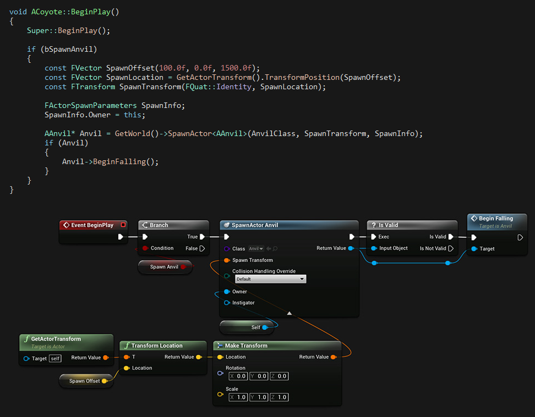
Task: Click the Scale Z value field
Action: point(279,397)
